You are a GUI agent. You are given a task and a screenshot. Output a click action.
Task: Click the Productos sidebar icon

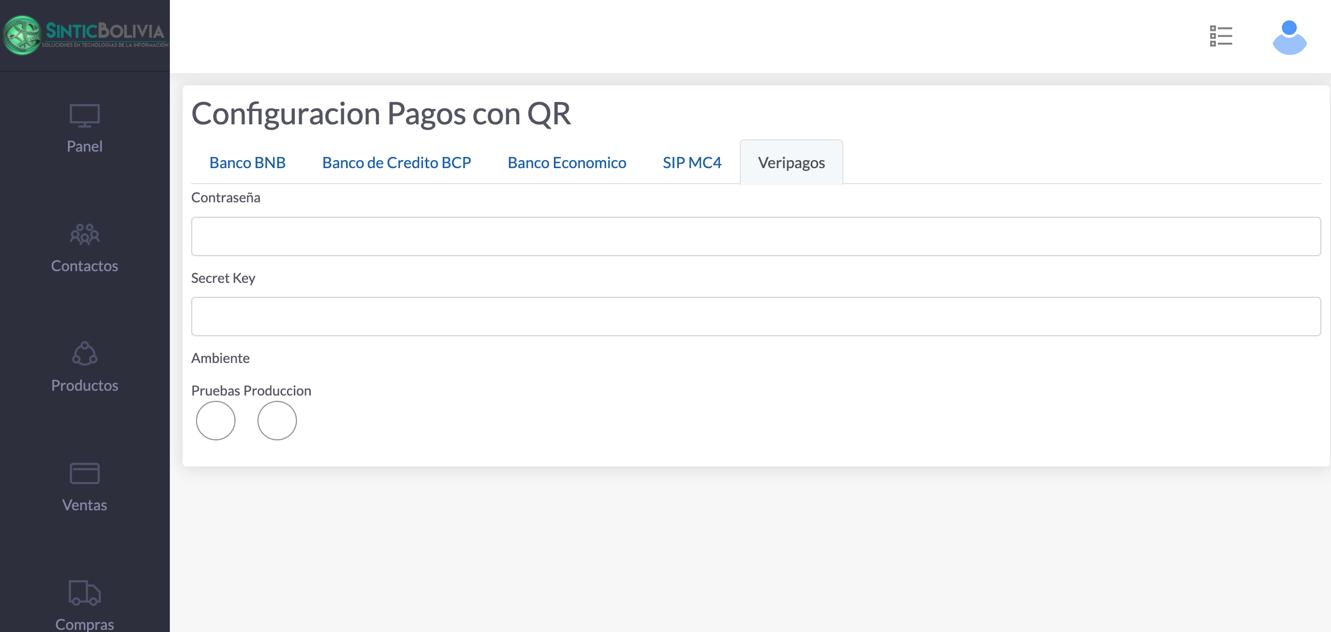pyautogui.click(x=84, y=354)
